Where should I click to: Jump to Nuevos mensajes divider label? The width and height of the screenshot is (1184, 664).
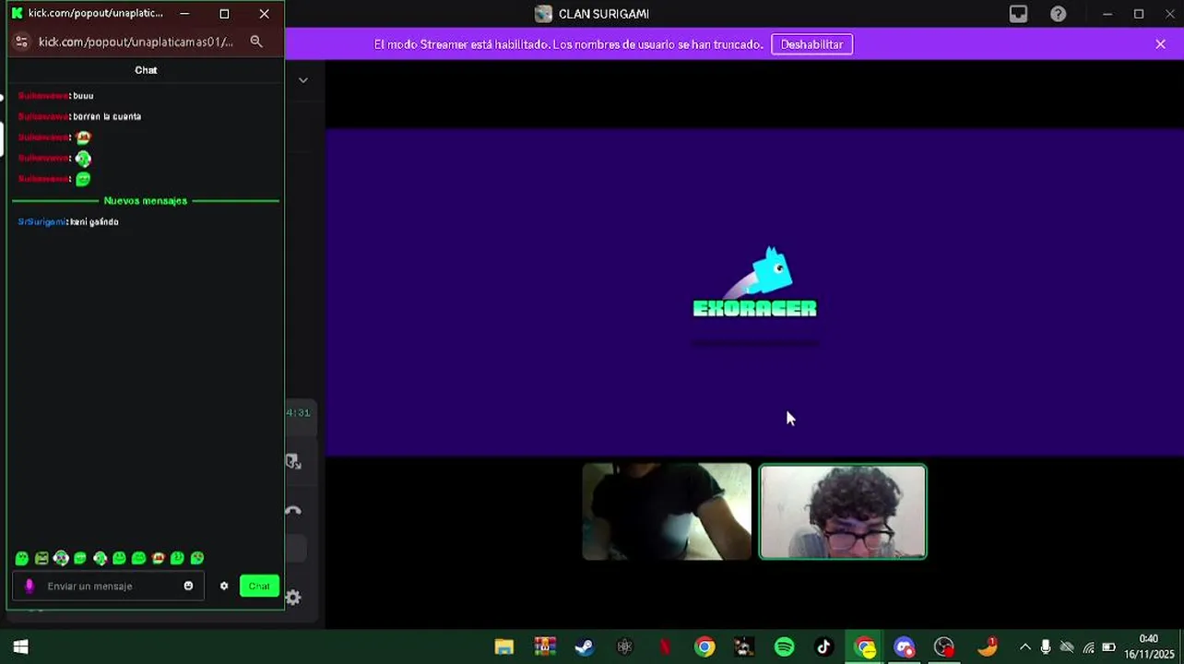145,200
